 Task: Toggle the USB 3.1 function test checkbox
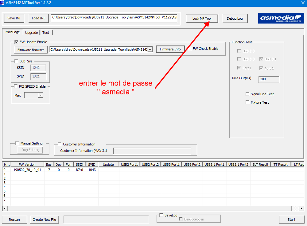point(261,59)
